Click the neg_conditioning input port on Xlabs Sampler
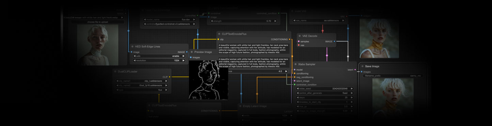Image resolution: width=492 pixels, height=126 pixels. pyautogui.click(x=295, y=77)
